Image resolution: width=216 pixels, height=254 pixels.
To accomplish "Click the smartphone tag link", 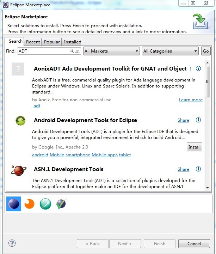I will [78, 155].
